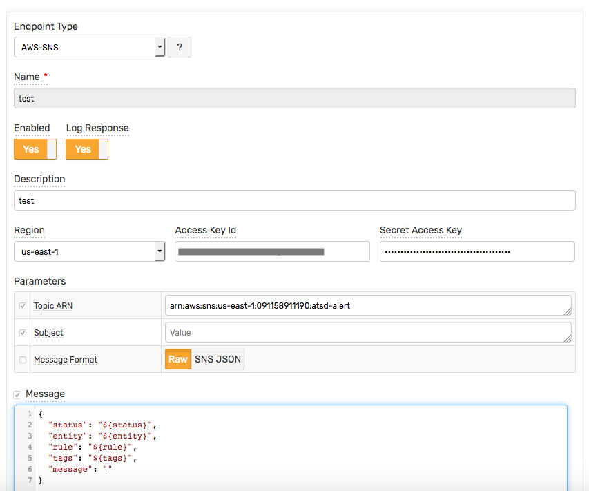Screen dimensions: 589x491
Task: Click the Message section label
Action: point(45,394)
